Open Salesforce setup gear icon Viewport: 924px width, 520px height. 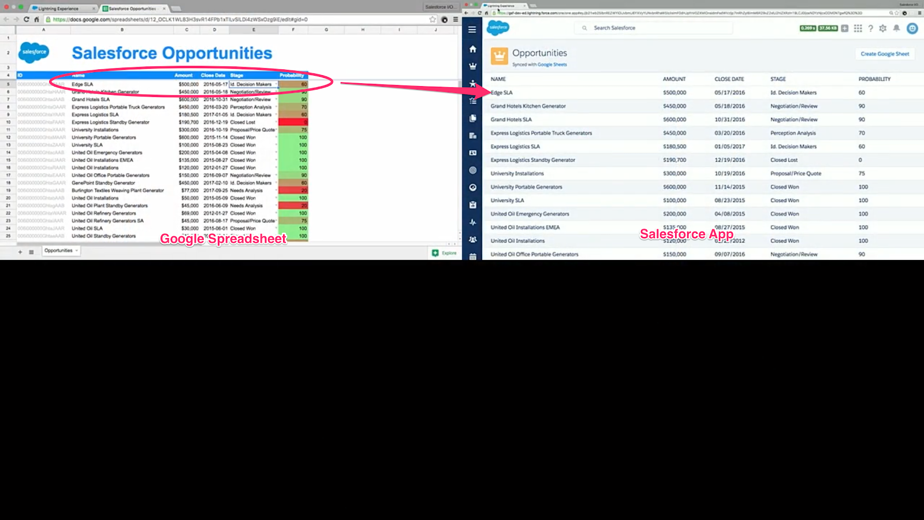point(883,28)
